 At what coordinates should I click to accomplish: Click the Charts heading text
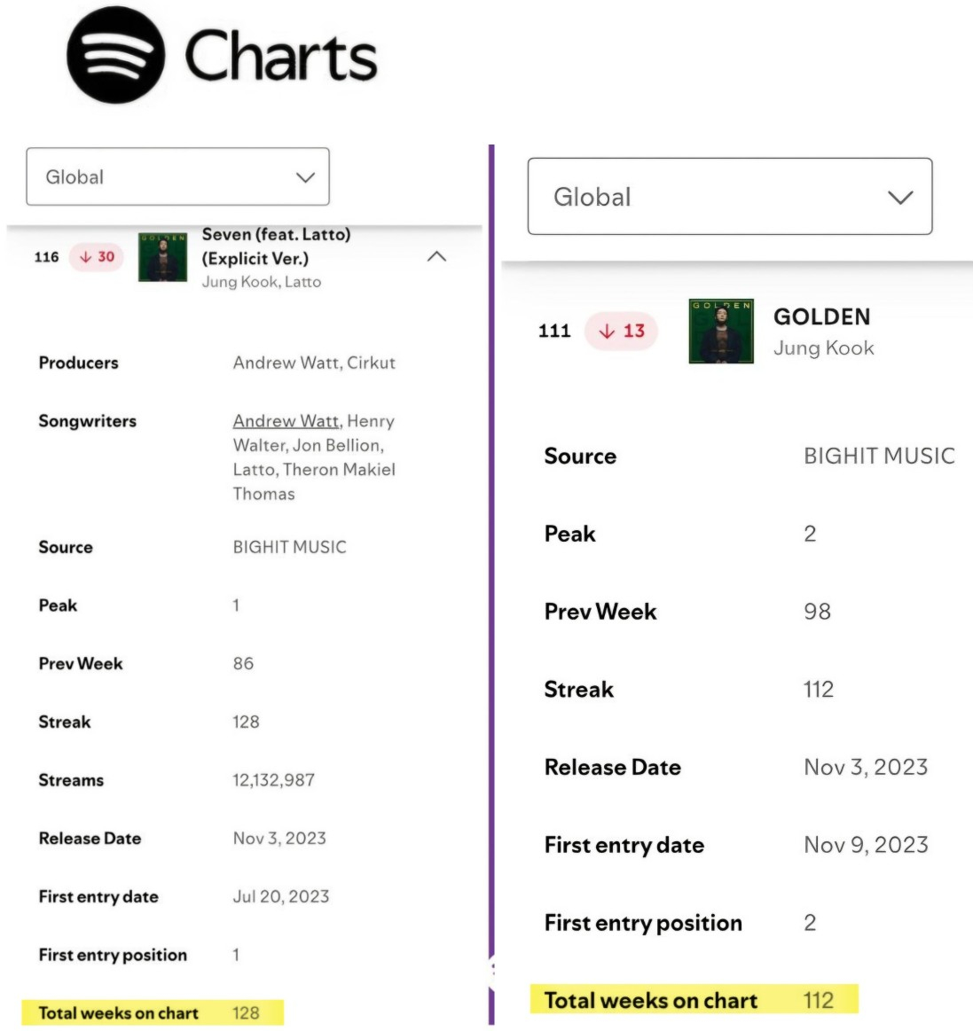pyautogui.click(x=280, y=56)
